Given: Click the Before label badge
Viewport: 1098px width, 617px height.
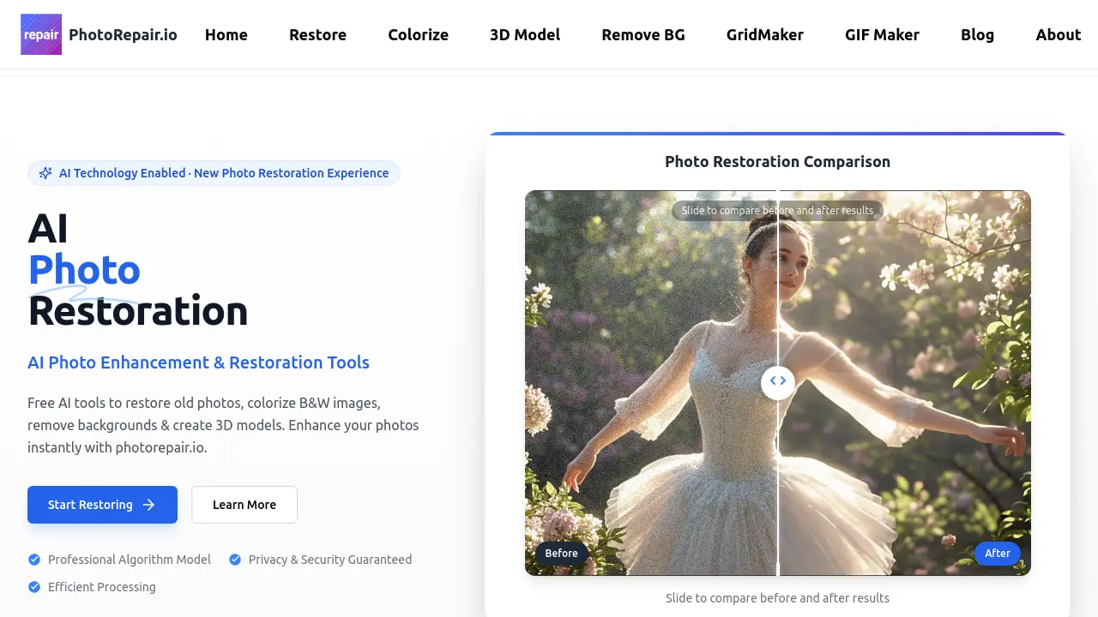Looking at the screenshot, I should [562, 554].
